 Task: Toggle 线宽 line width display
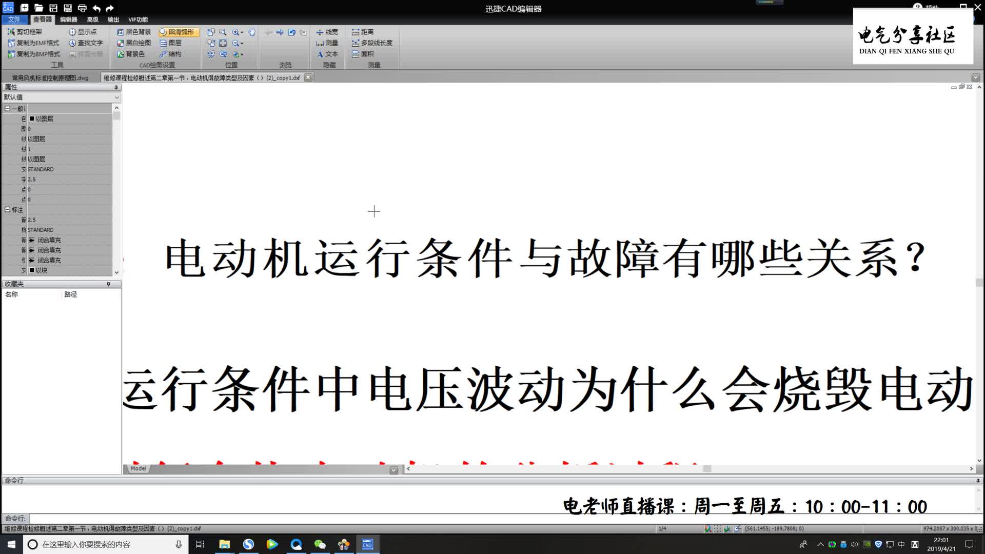[327, 32]
